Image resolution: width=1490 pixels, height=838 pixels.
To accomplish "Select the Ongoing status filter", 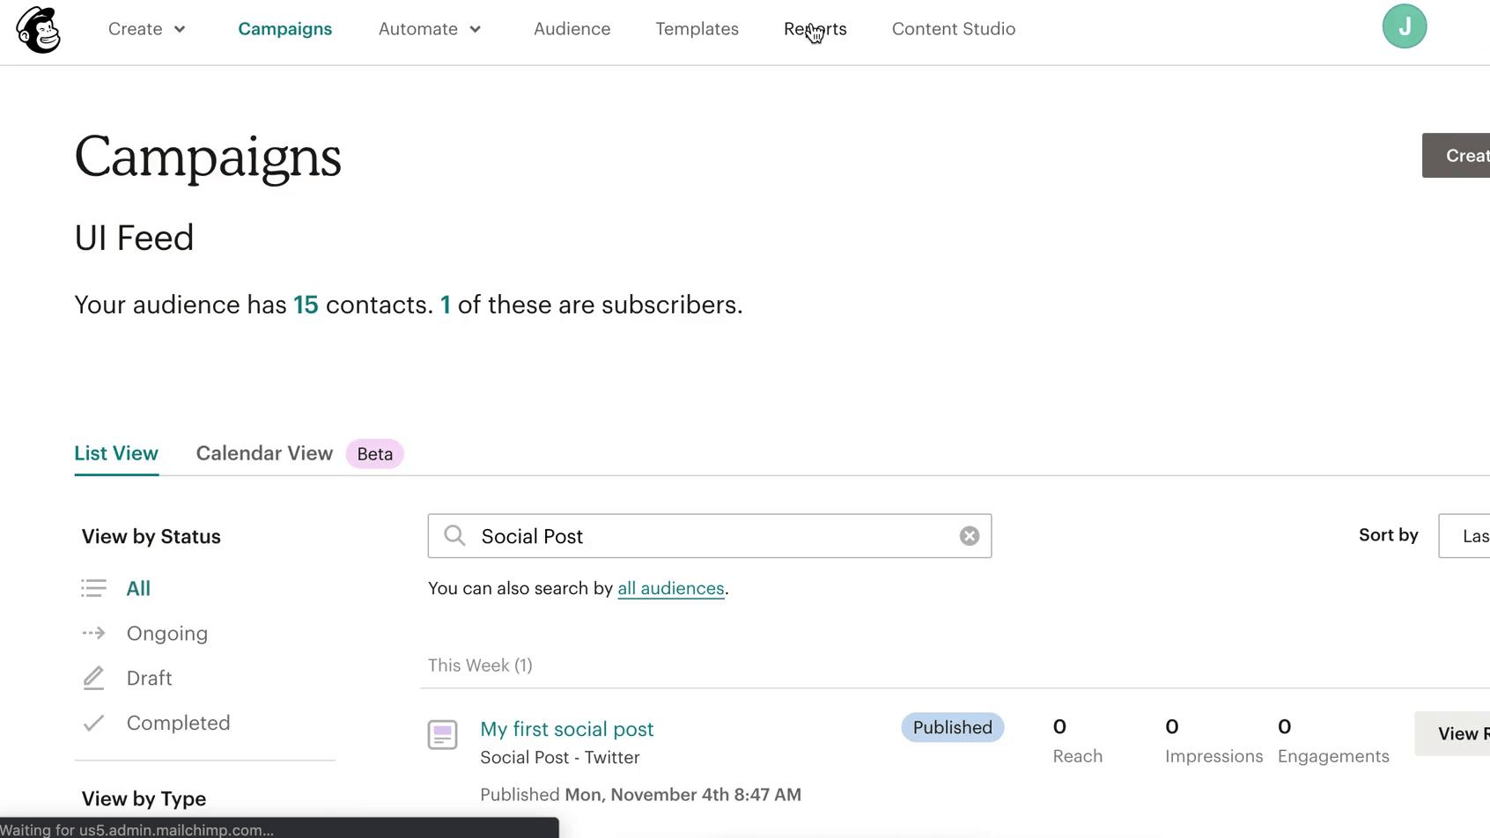I will (167, 633).
